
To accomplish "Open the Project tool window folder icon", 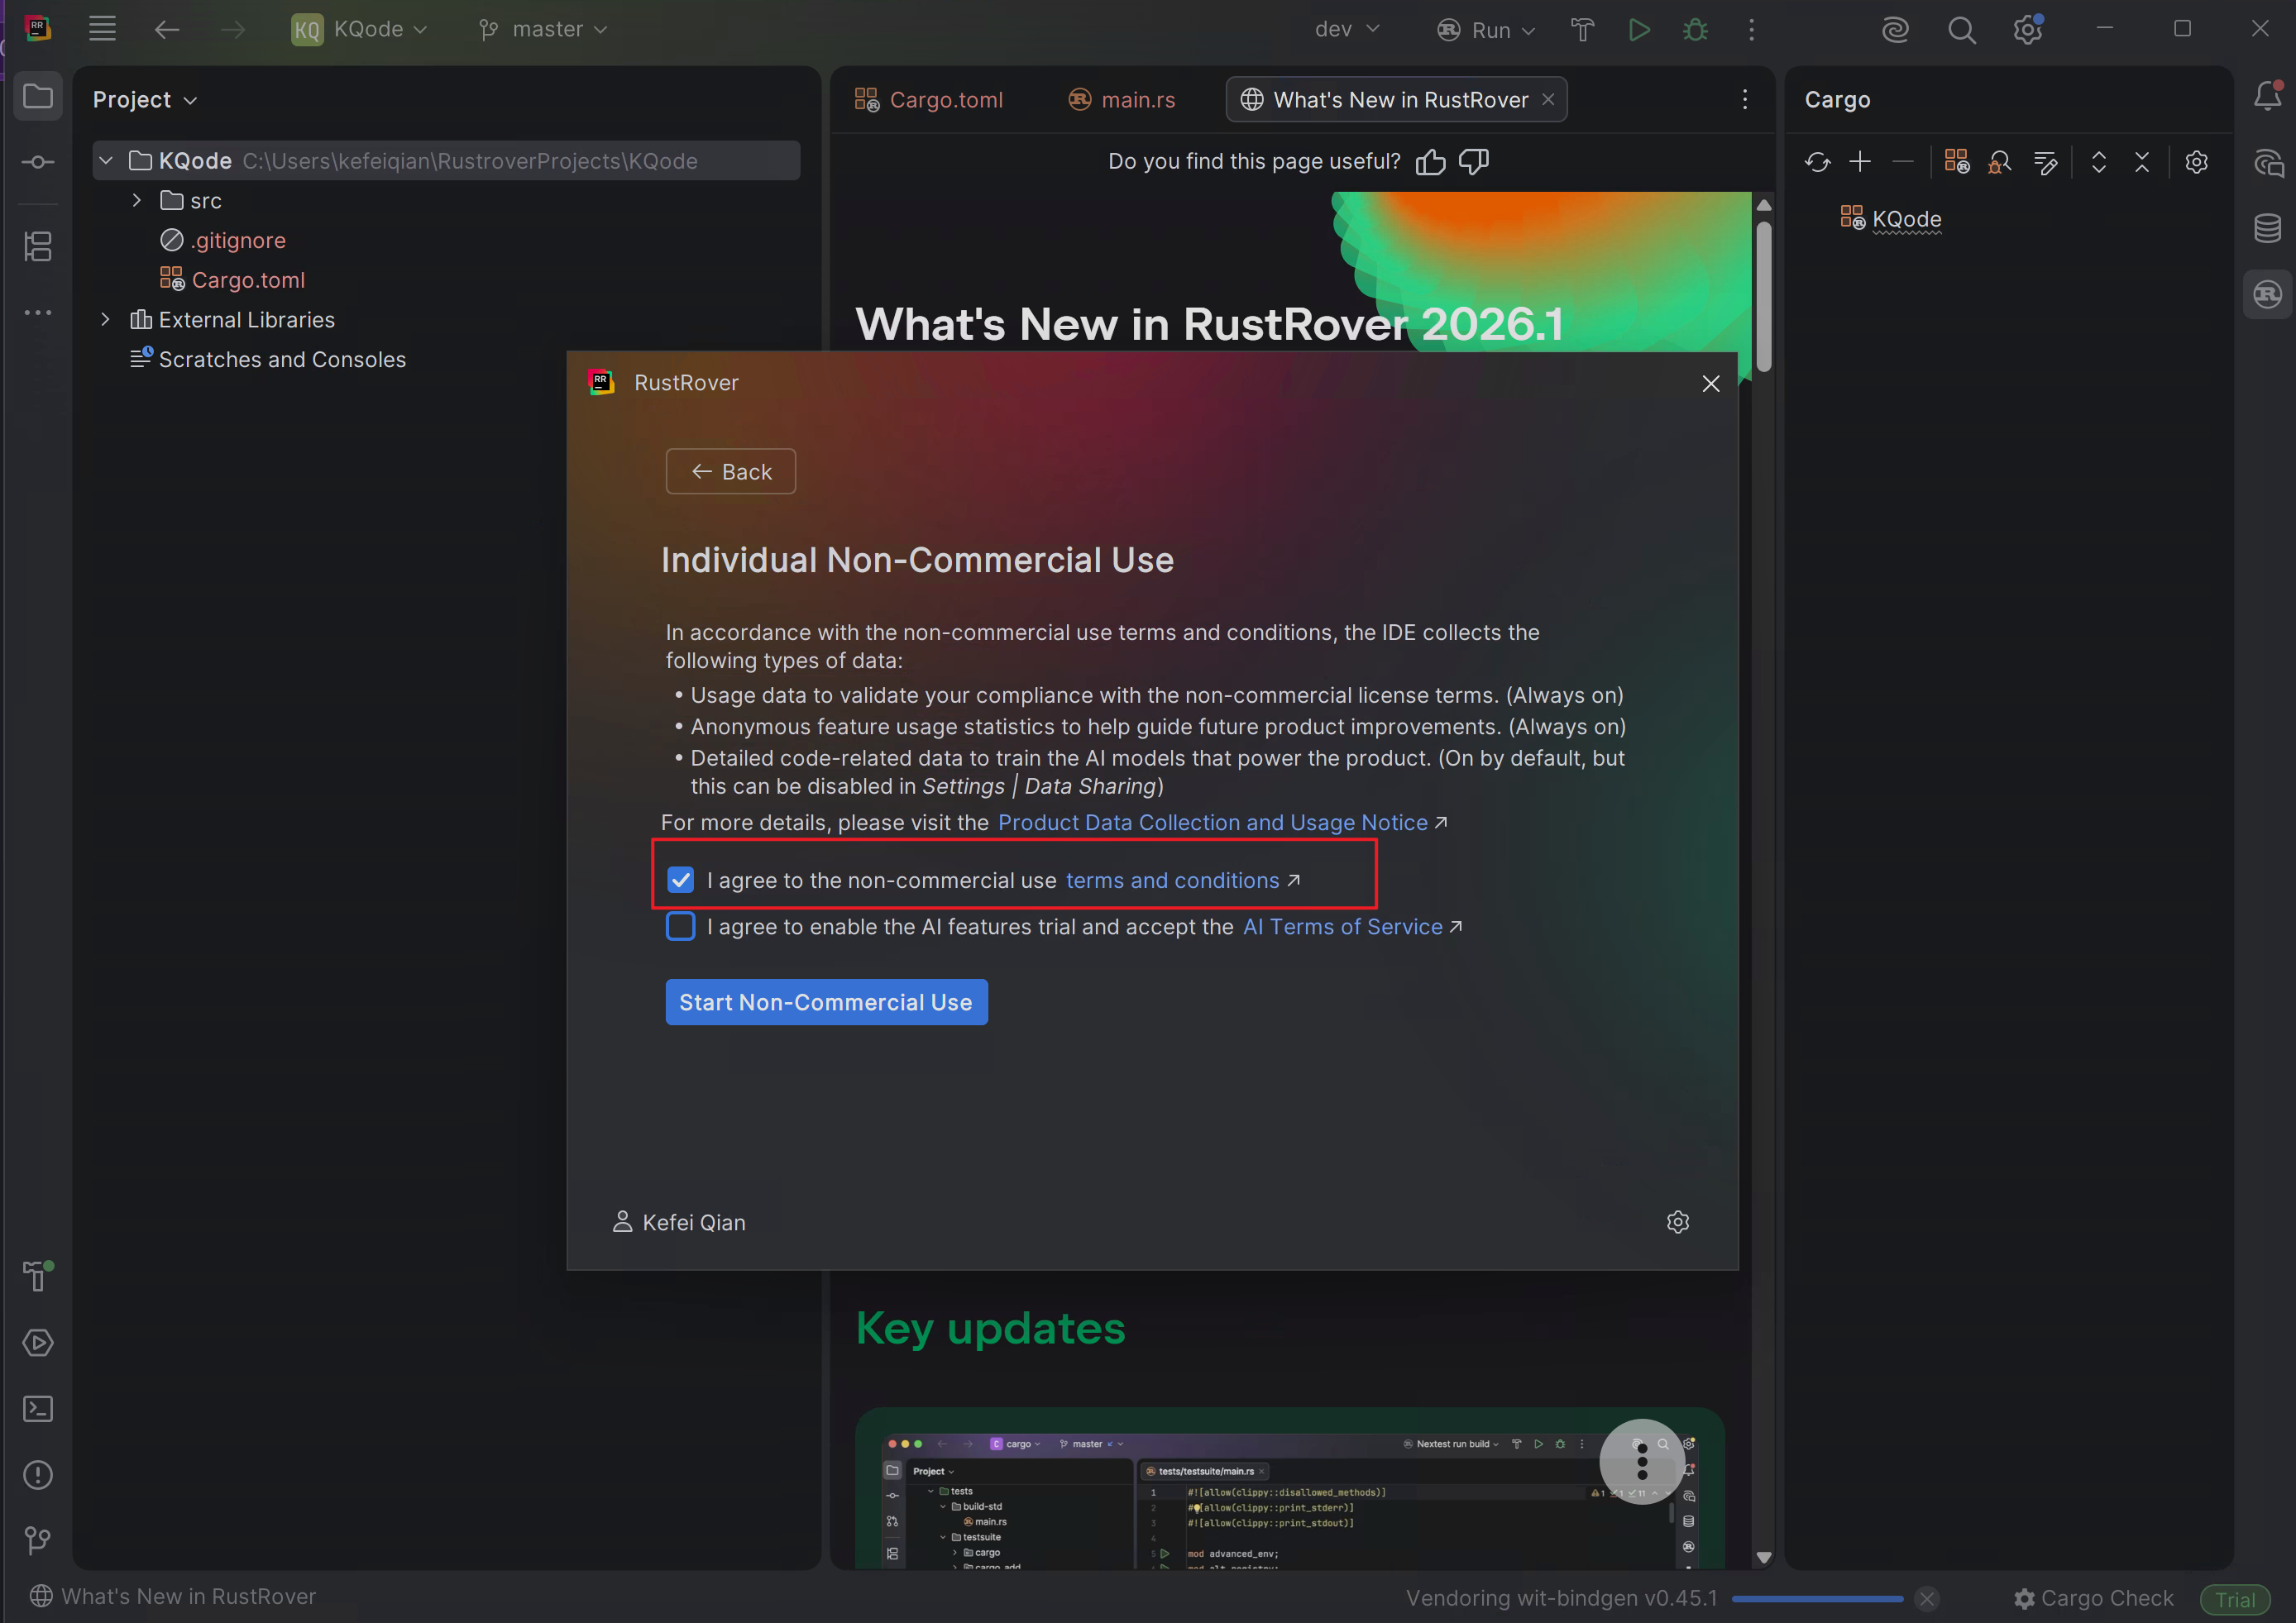I will 38,97.
